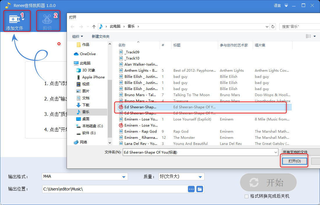Select the 作品 folder icon in the tree

(x=78, y=45)
